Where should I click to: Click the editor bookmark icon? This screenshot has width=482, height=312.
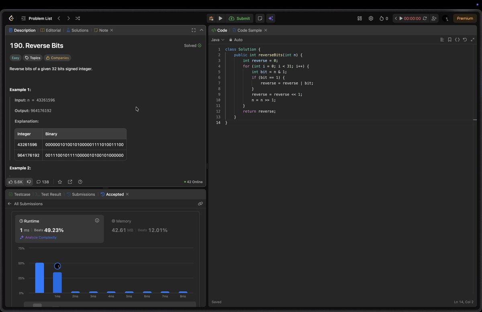pyautogui.click(x=449, y=40)
